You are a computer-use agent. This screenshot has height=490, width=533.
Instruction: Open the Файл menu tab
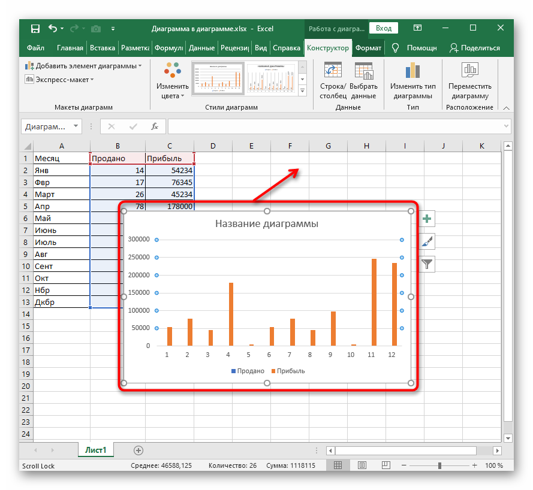[x=35, y=48]
